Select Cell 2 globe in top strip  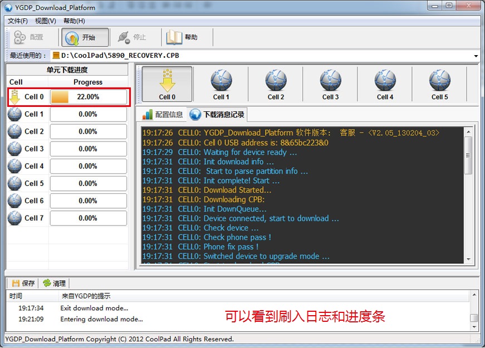click(x=276, y=84)
